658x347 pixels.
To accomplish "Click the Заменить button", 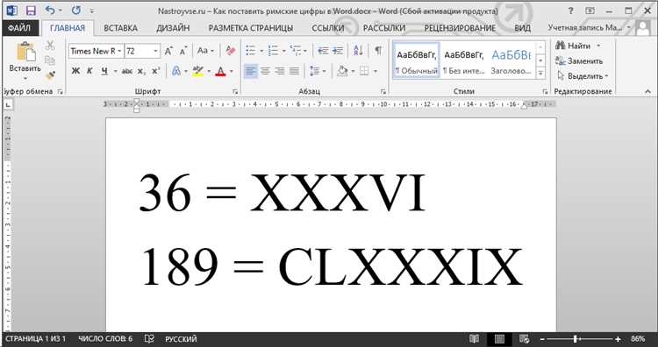I will coord(579,61).
